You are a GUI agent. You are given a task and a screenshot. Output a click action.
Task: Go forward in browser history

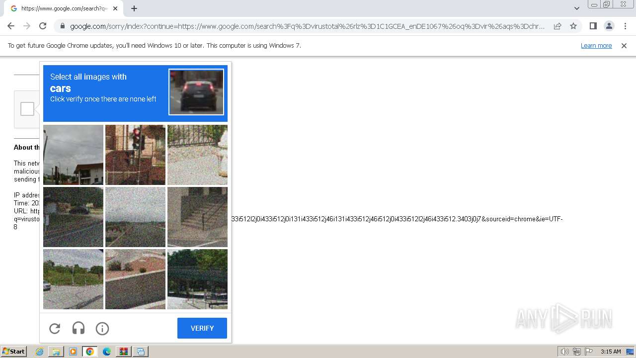[27, 26]
